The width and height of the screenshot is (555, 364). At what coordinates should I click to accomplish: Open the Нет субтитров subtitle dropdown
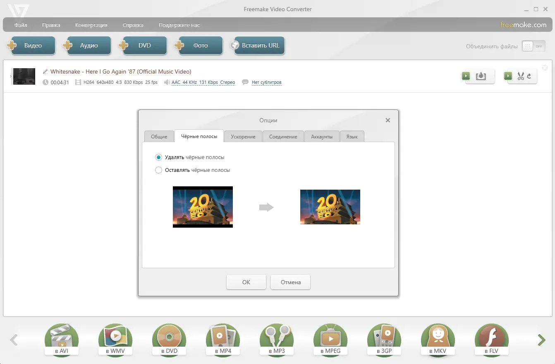[267, 83]
